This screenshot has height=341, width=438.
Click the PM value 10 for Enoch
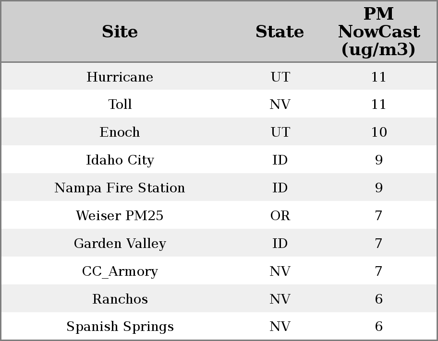[x=378, y=132]
